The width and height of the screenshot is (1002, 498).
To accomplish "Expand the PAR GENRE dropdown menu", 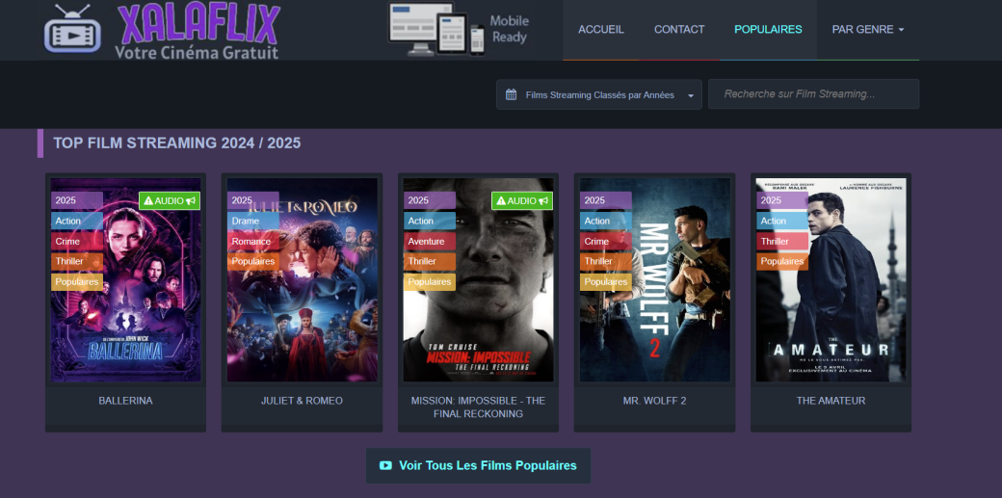I will tap(868, 30).
